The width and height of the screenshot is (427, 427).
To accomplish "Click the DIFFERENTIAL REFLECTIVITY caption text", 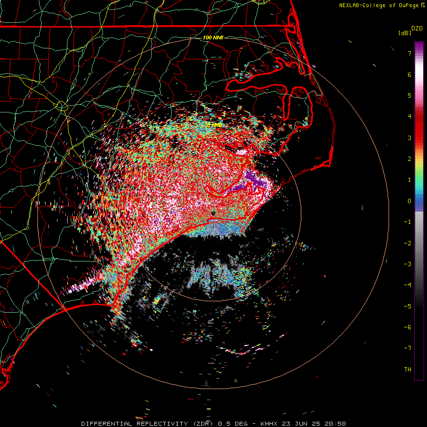I will point(135,424).
